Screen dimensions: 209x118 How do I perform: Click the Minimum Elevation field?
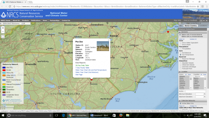pos(199,94)
